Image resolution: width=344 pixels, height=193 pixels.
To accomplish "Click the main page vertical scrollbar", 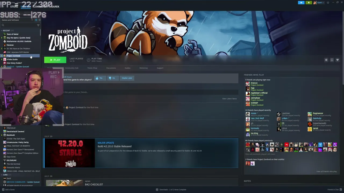I will coord(343,48).
